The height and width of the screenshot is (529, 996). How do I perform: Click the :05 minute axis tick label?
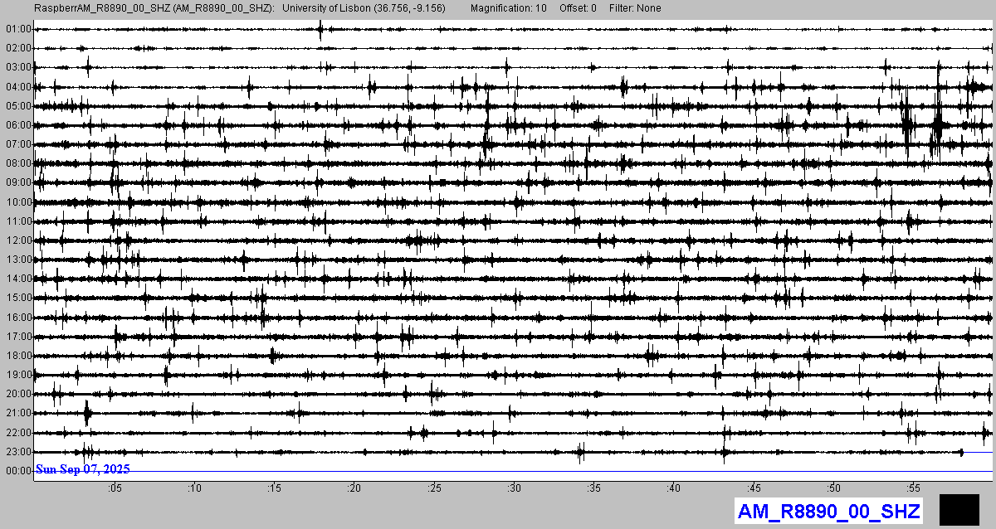115,488
